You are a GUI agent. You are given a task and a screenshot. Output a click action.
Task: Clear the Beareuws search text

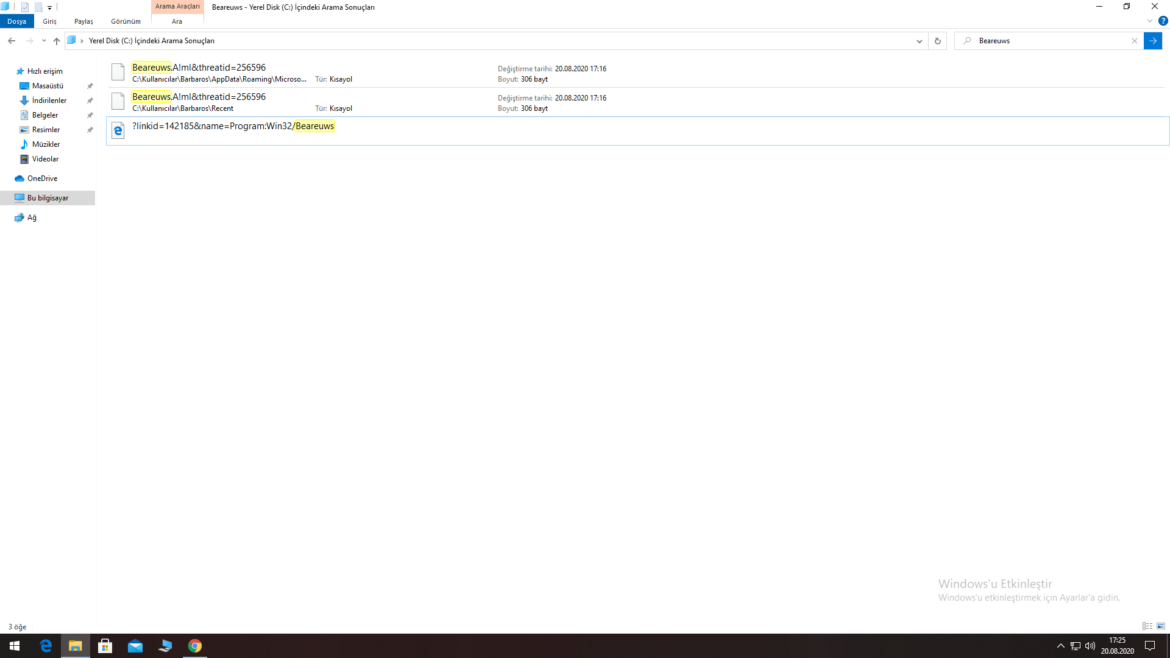pos(1134,41)
